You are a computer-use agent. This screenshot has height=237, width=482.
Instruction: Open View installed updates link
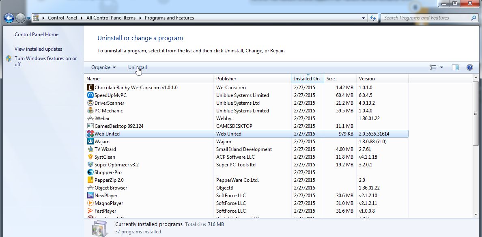[x=39, y=49]
